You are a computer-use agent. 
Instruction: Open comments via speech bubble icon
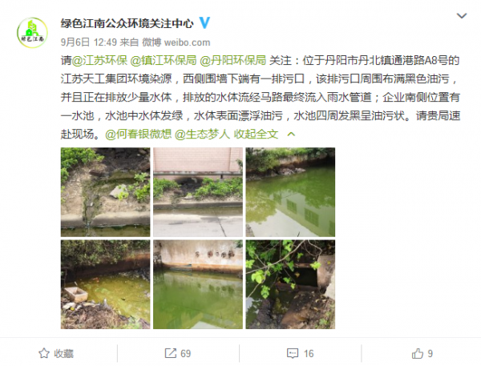click(293, 353)
